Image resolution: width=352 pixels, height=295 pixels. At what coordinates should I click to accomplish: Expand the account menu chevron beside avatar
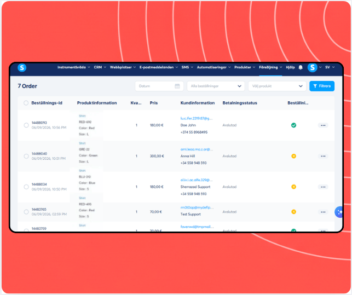coord(320,67)
